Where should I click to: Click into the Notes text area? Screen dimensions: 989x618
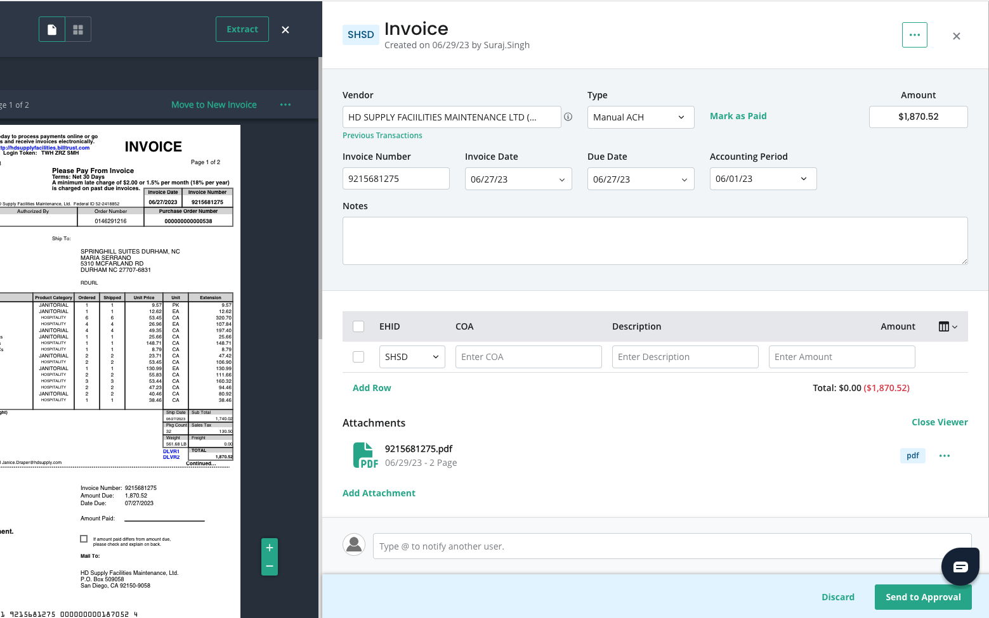tap(655, 241)
